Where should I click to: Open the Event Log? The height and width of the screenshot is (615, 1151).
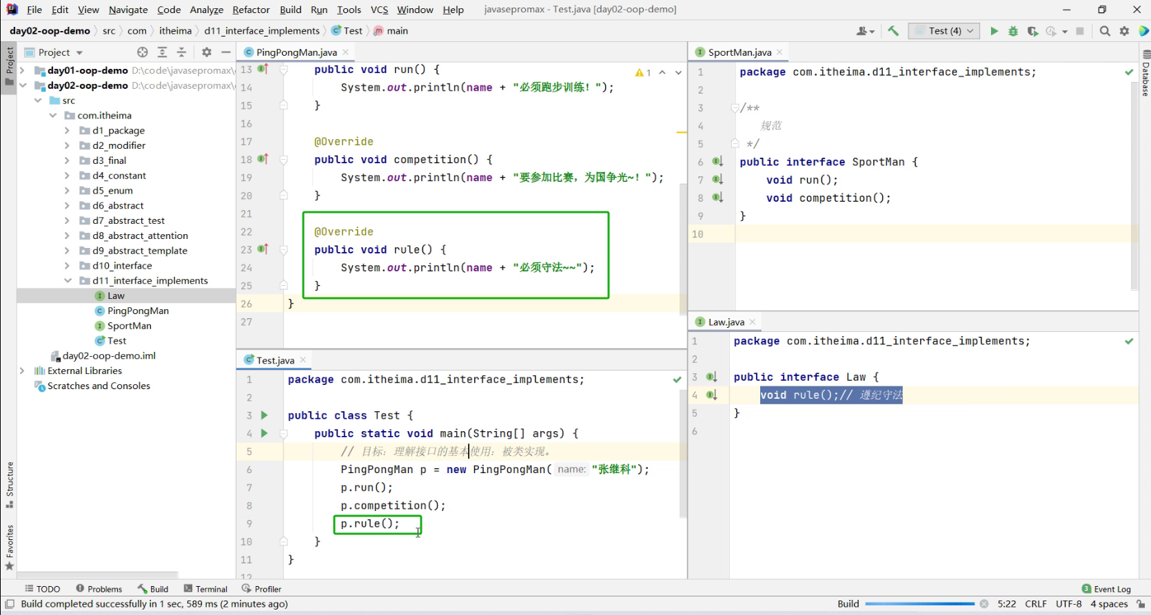[1106, 589]
